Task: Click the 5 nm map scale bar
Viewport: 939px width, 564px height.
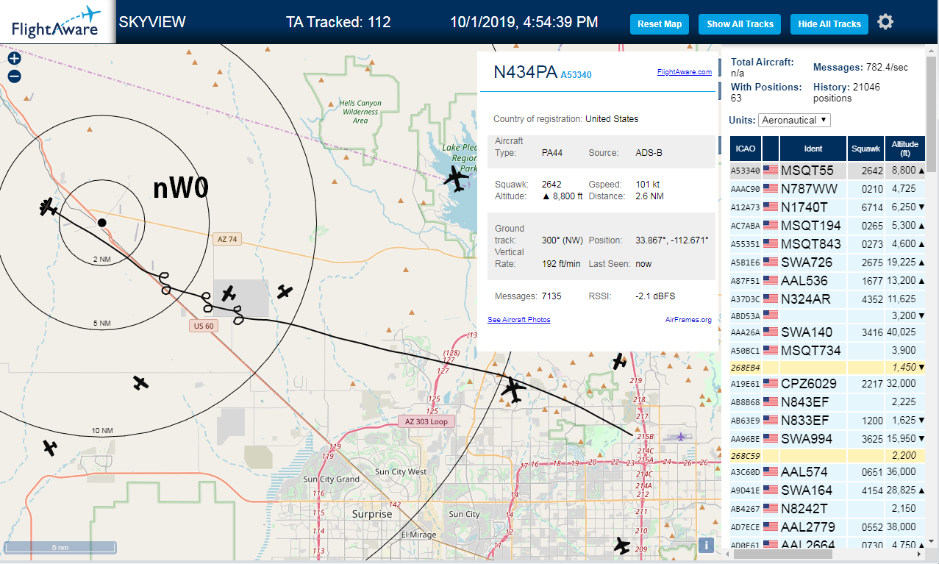Action: tap(60, 547)
